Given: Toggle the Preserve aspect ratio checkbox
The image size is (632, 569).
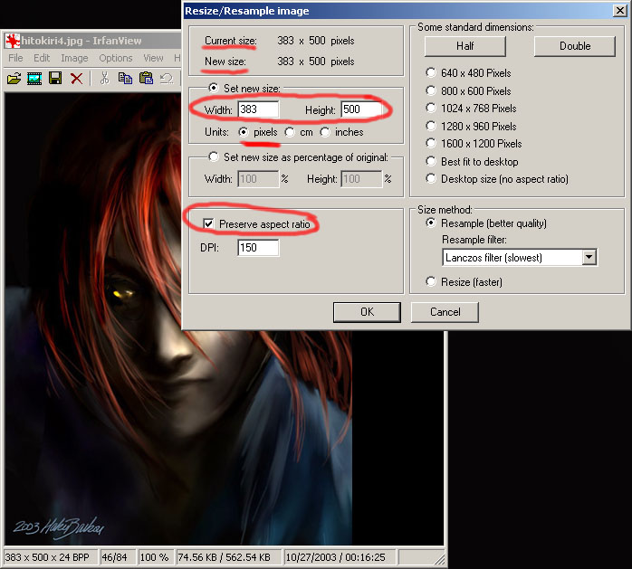Looking at the screenshot, I should 209,223.
